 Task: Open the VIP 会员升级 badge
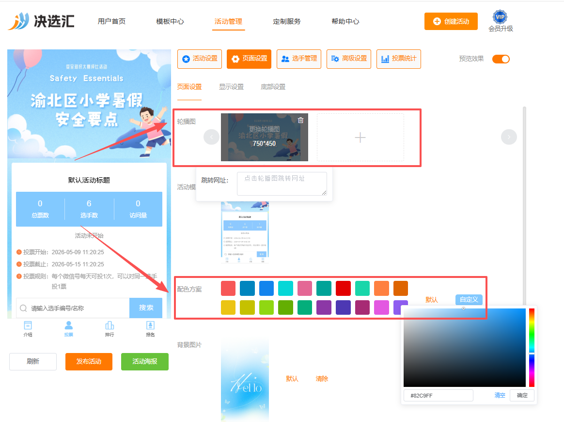point(501,22)
